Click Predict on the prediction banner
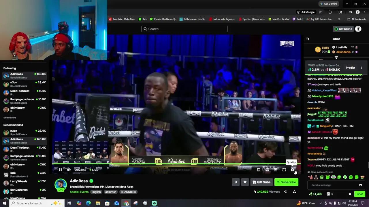The image size is (369, 207). (351, 68)
